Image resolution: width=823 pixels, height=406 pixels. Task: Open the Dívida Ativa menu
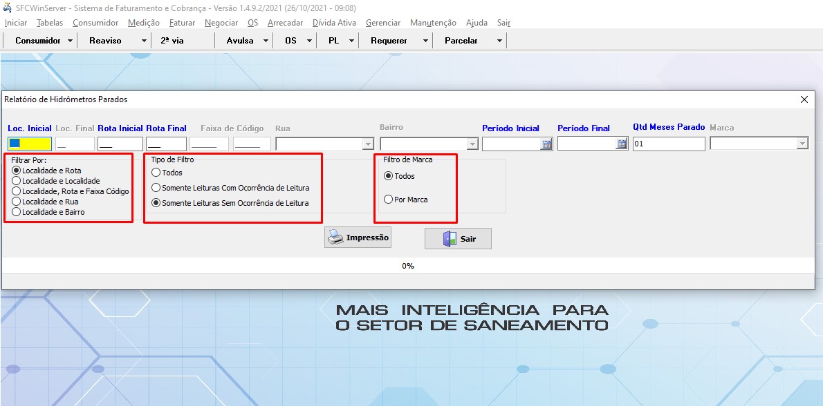coord(334,23)
